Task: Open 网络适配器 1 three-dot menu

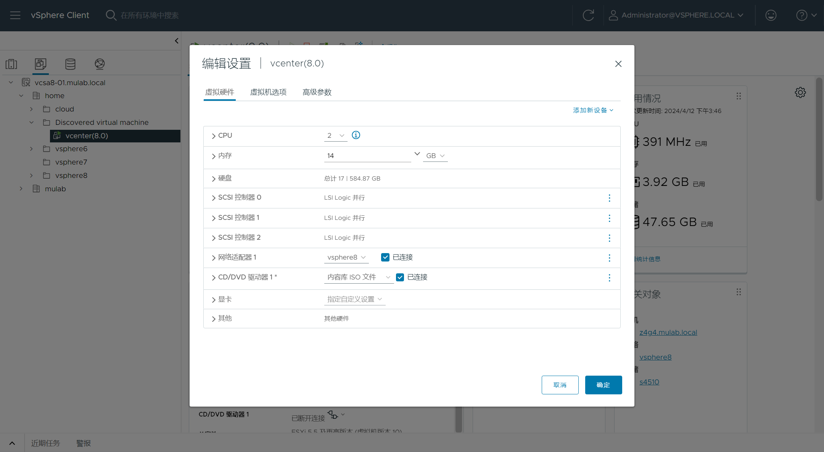Action: tap(609, 258)
